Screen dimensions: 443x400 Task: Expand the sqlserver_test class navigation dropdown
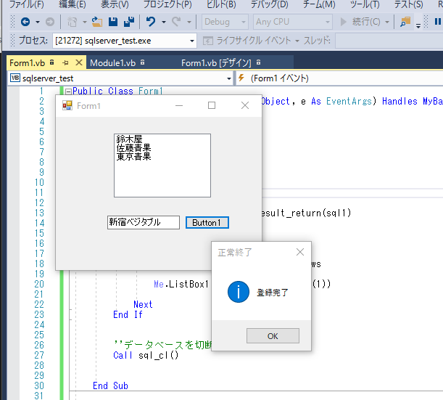click(229, 78)
